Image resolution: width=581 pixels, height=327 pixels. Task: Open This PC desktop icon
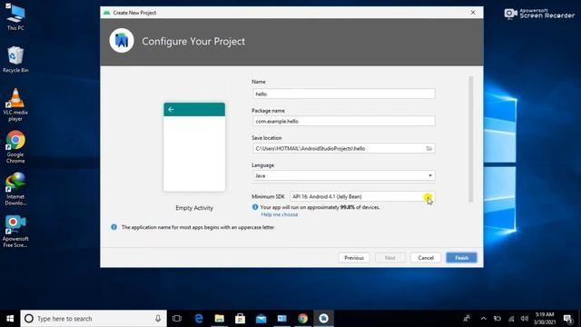coord(15,17)
